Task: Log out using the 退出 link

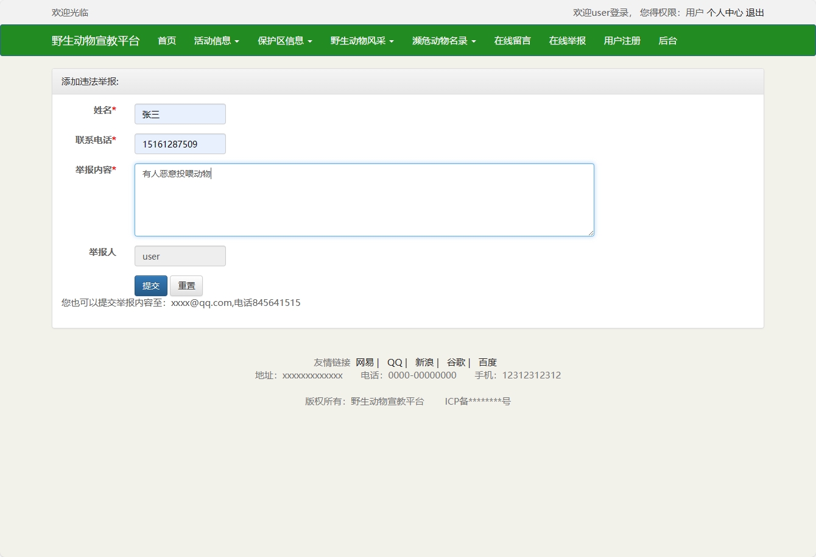Action: (756, 12)
